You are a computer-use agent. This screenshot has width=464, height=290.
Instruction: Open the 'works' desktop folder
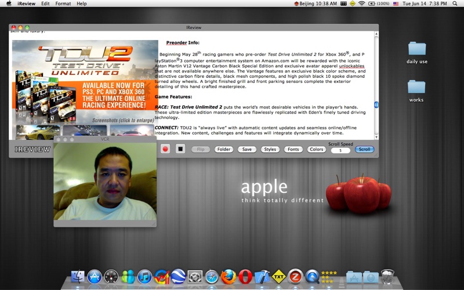click(416, 91)
